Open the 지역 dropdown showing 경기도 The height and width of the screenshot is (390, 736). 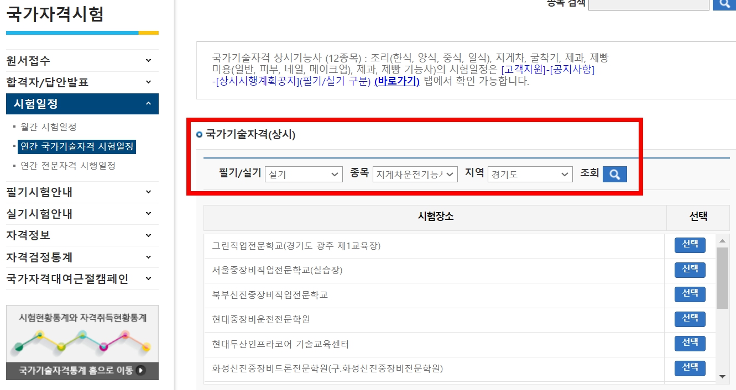click(530, 174)
